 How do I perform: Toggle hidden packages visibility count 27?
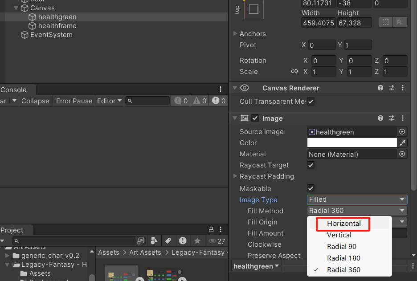click(x=217, y=241)
